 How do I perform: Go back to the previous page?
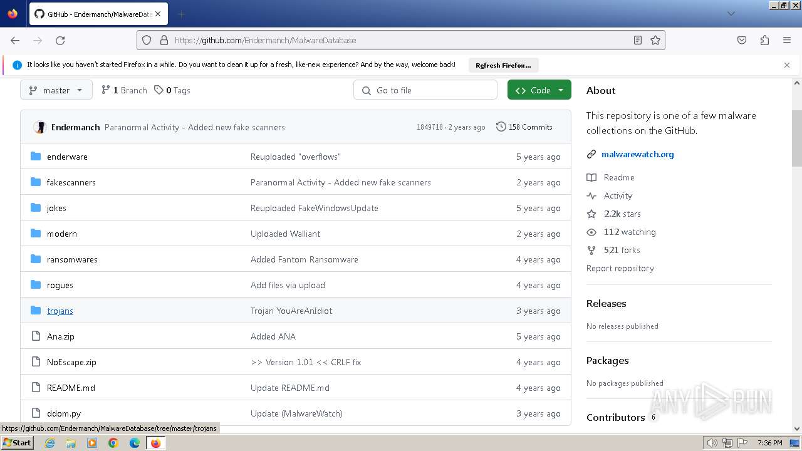[15, 40]
